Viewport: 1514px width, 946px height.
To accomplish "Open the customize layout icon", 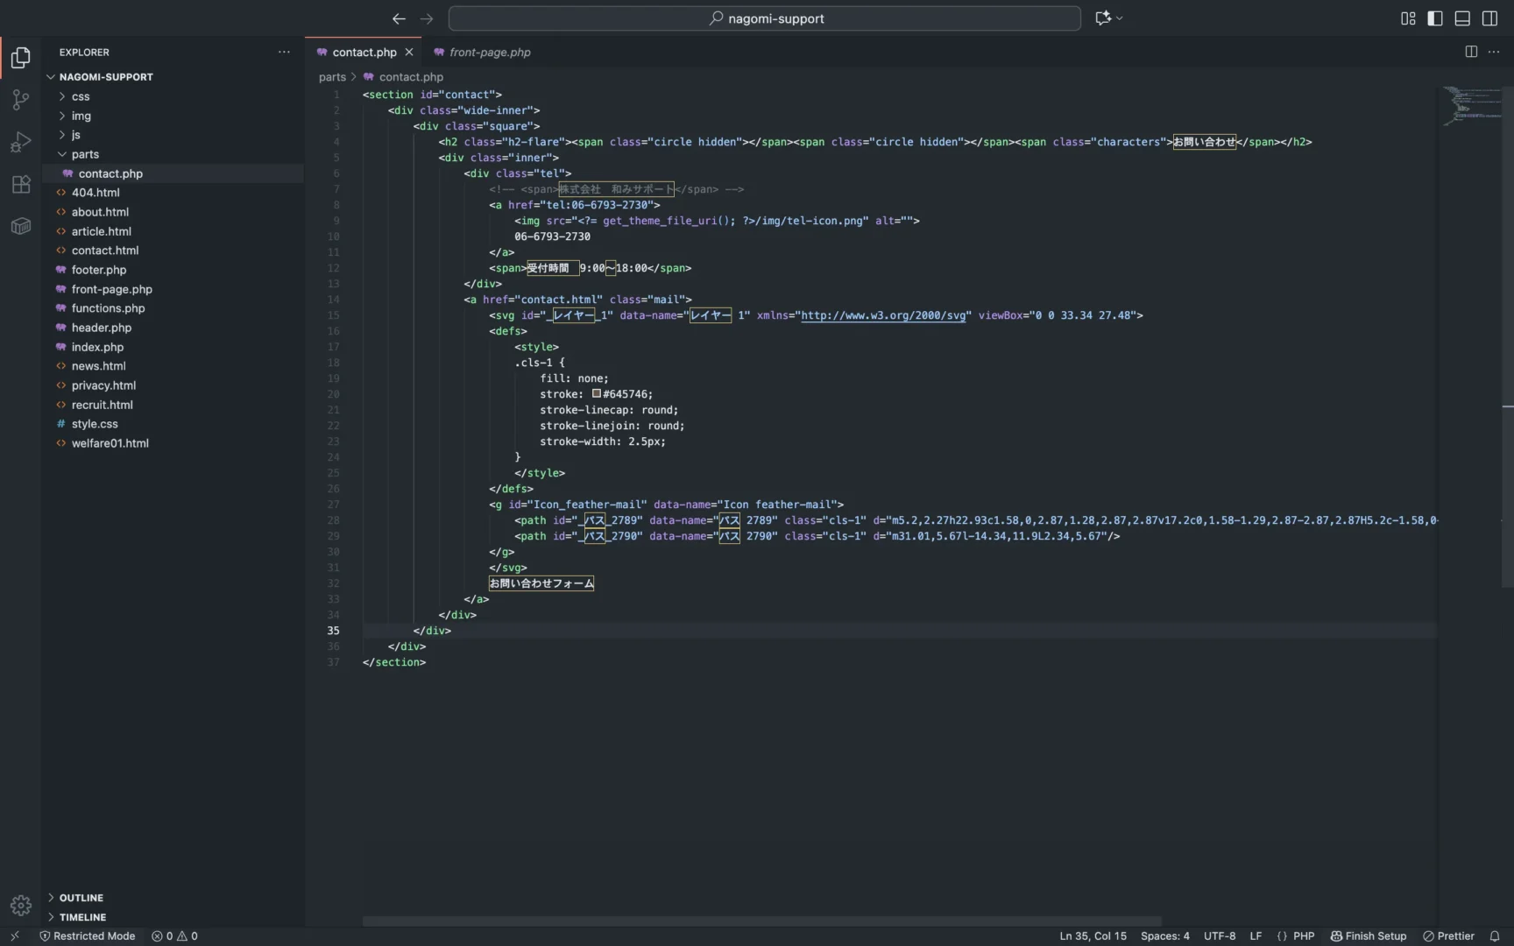I will pos(1408,18).
